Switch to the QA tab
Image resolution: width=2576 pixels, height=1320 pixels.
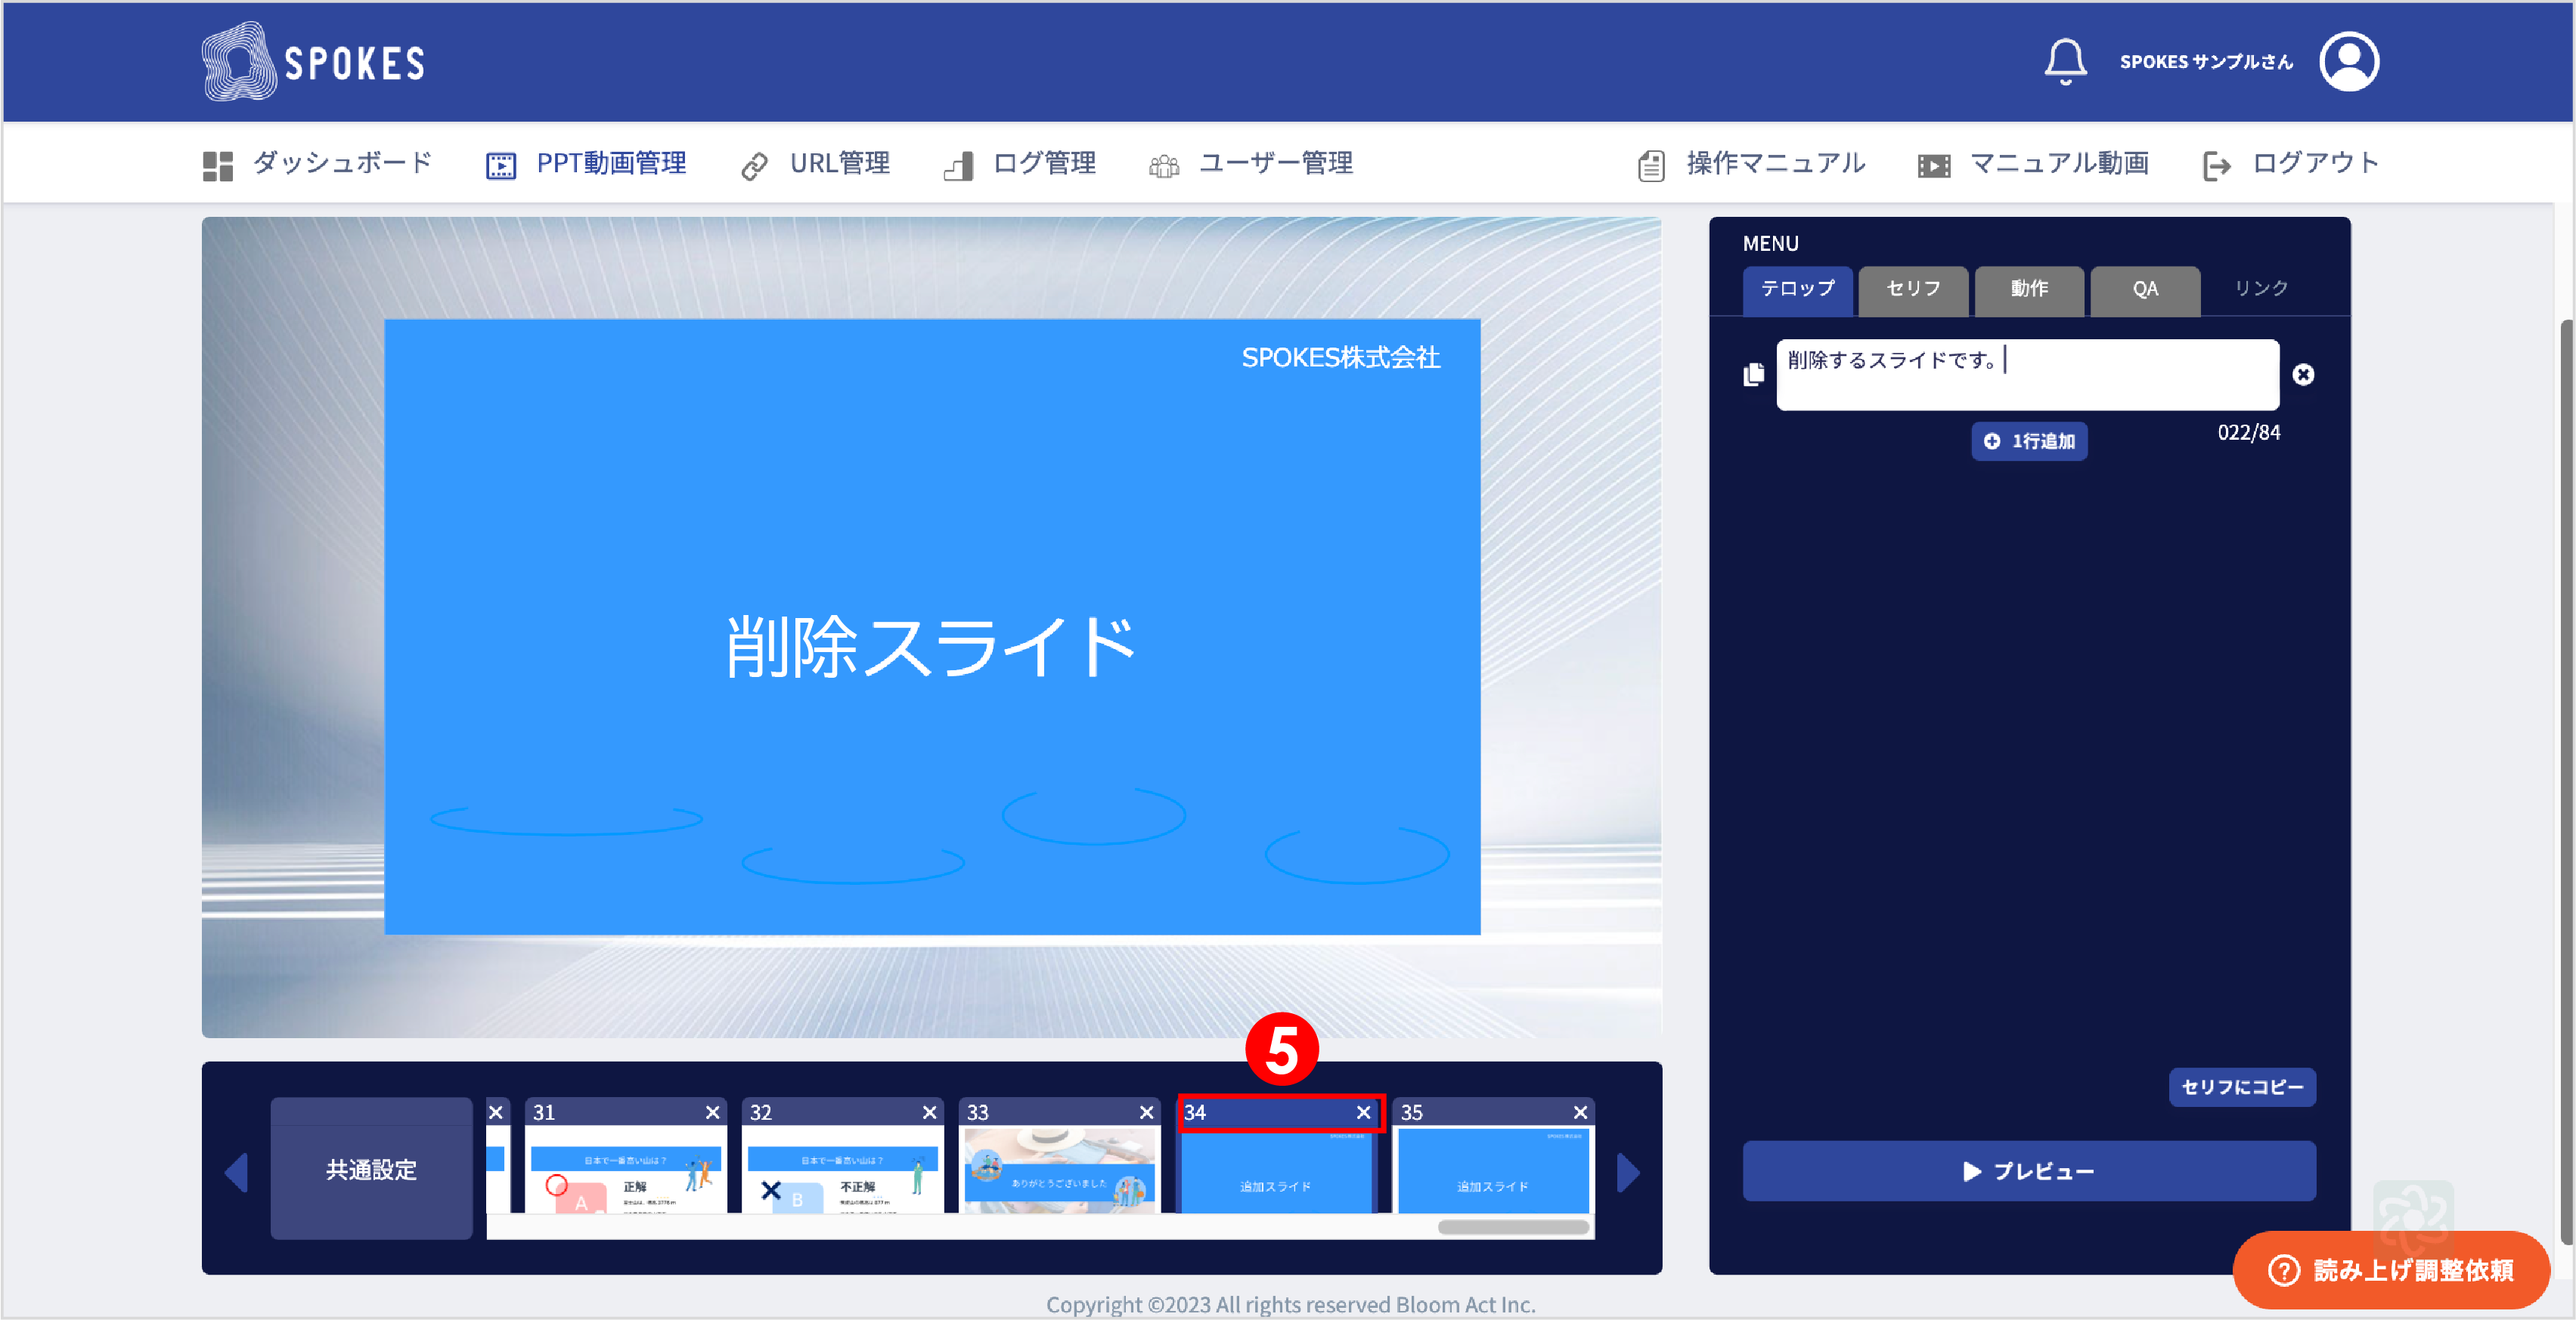coord(2145,290)
